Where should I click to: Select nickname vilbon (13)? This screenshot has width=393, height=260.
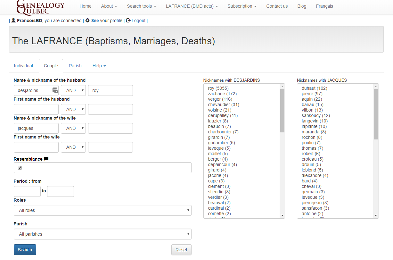coord(312,110)
